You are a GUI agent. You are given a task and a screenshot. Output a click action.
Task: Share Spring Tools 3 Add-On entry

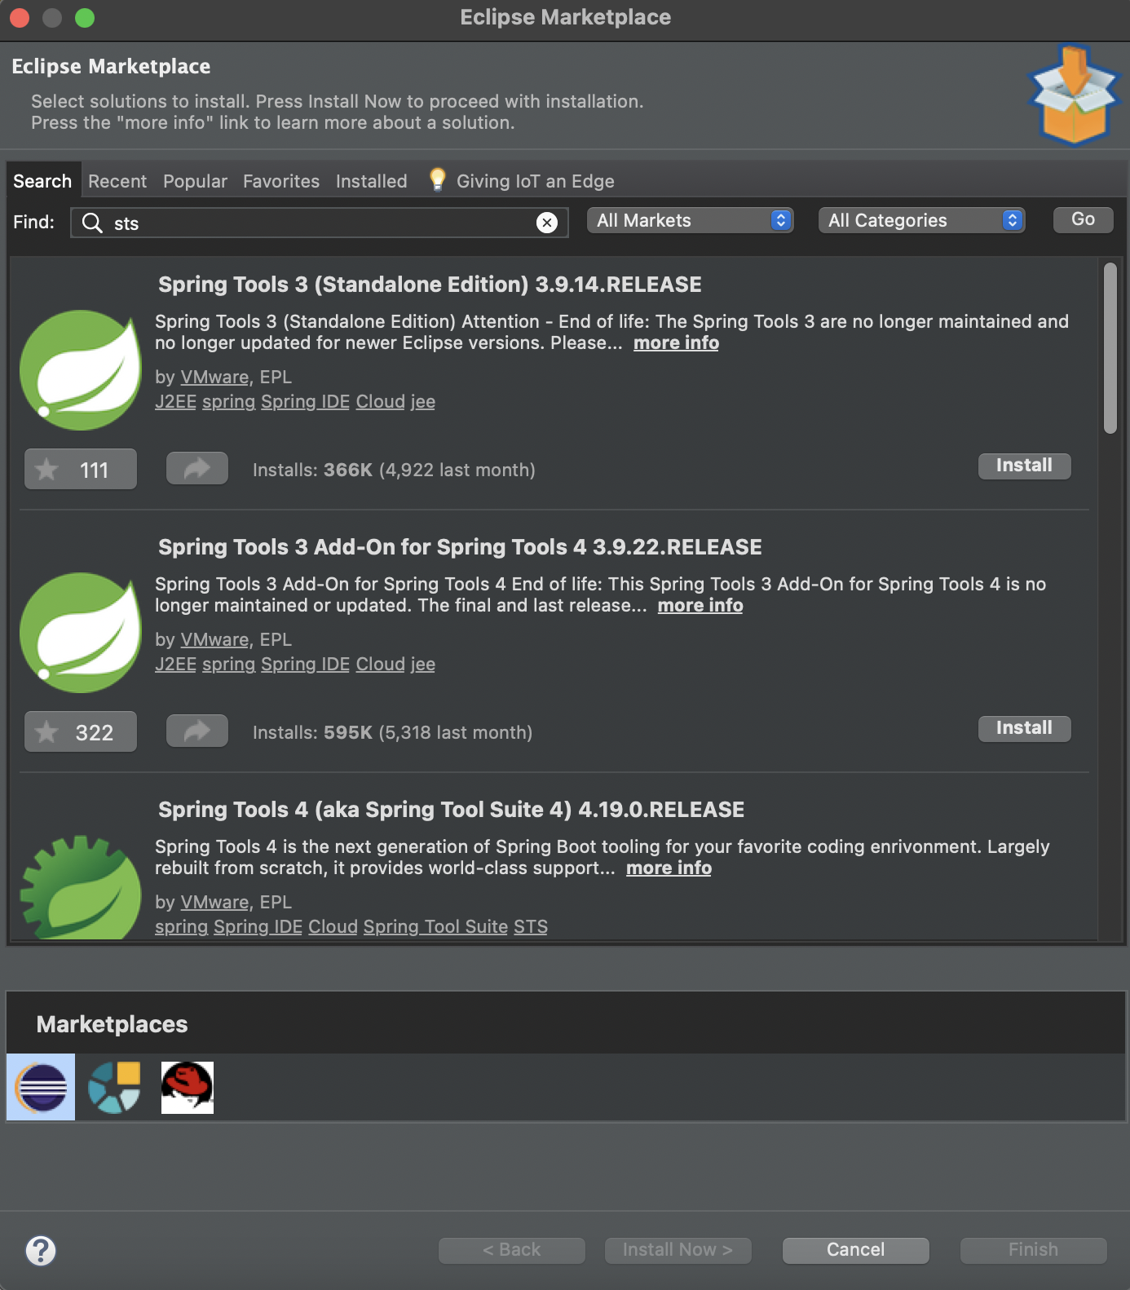(197, 731)
